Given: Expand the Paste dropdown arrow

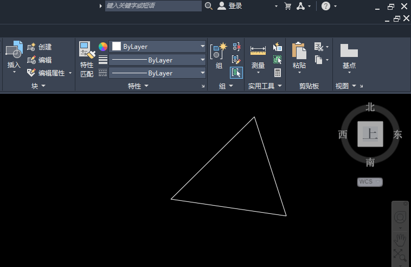Looking at the screenshot, I should pyautogui.click(x=299, y=72).
